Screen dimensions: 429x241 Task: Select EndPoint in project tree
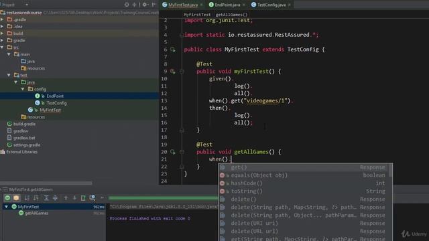[x=55, y=96]
